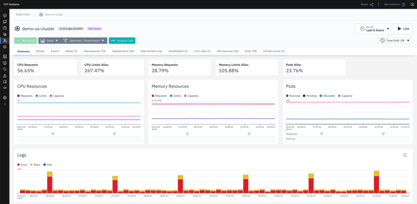Select the Summary tab
Viewport: 417px width, 204px height.
click(23, 51)
